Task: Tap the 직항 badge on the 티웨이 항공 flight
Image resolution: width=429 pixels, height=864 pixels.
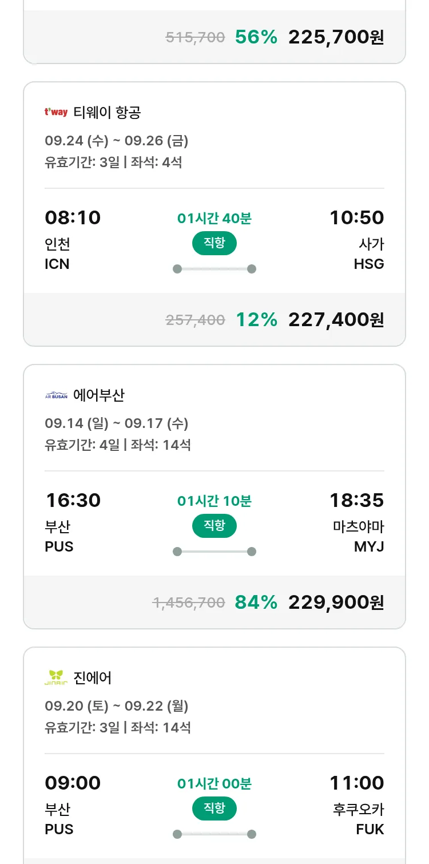Action: point(214,243)
